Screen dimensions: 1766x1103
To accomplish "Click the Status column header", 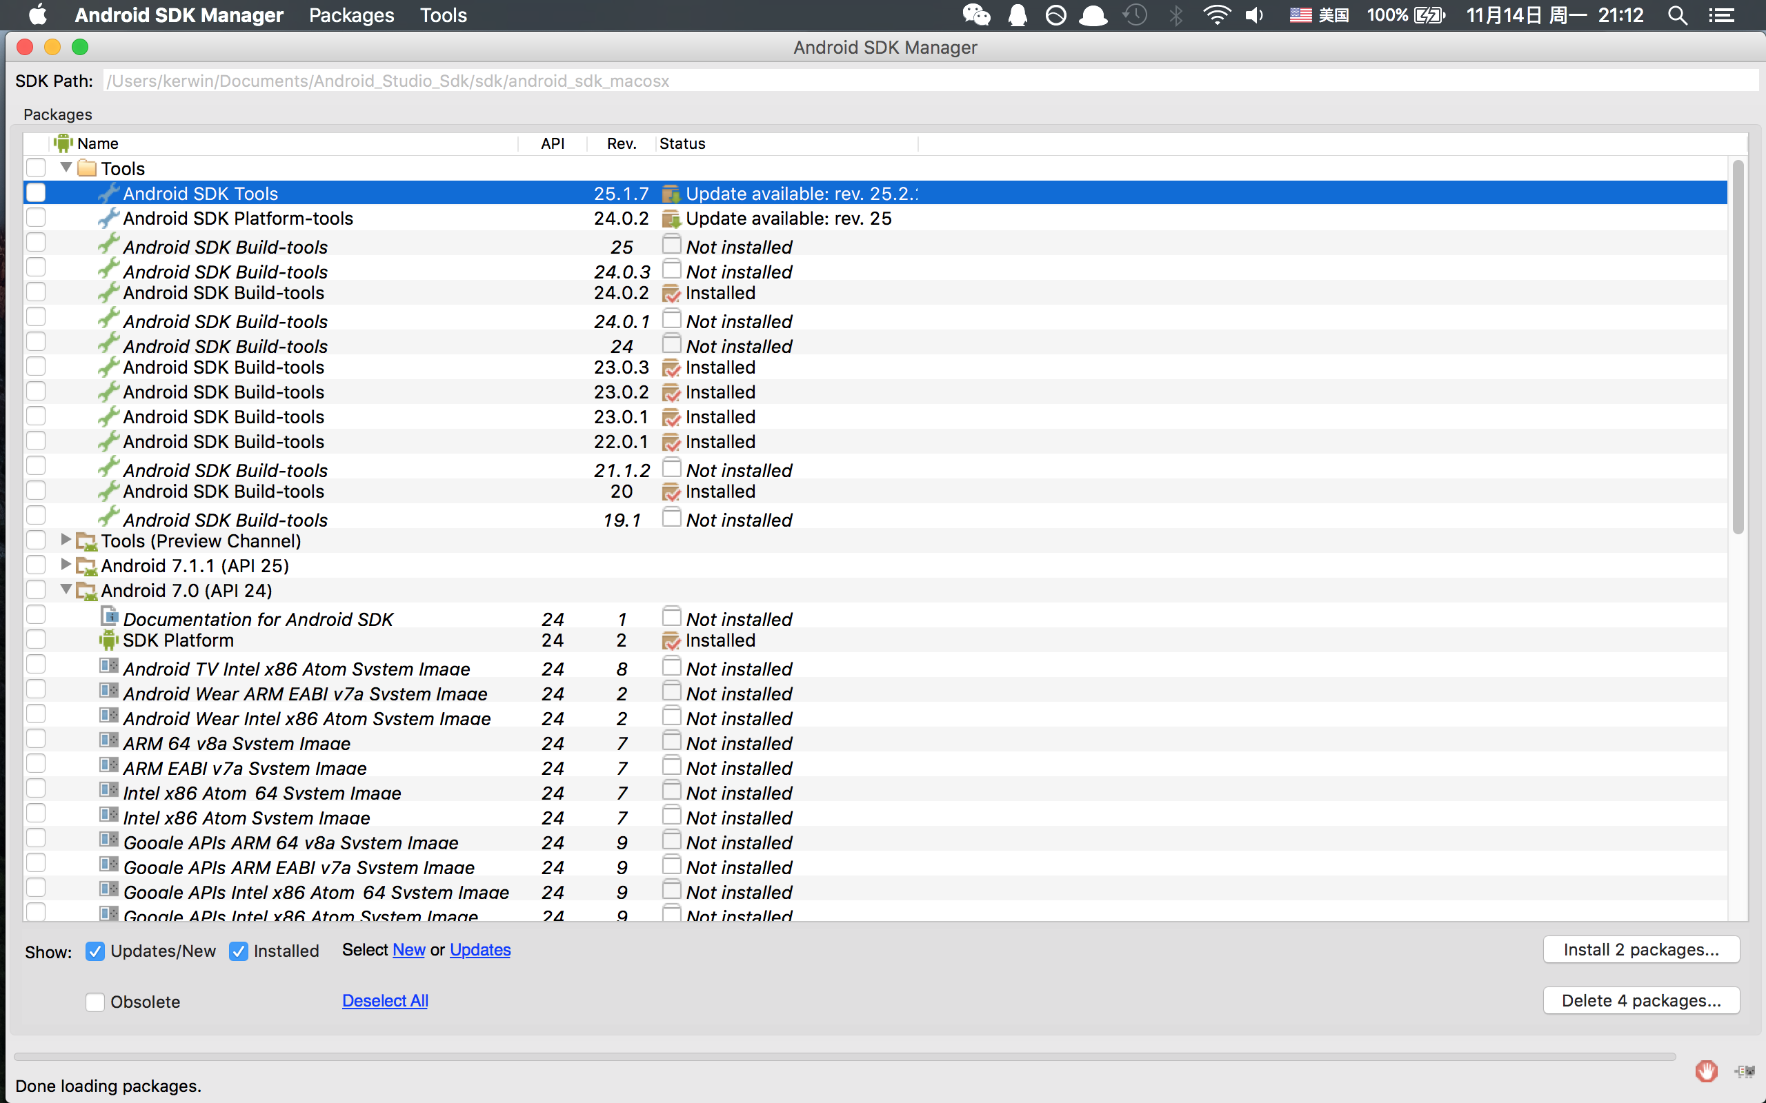I will point(786,143).
